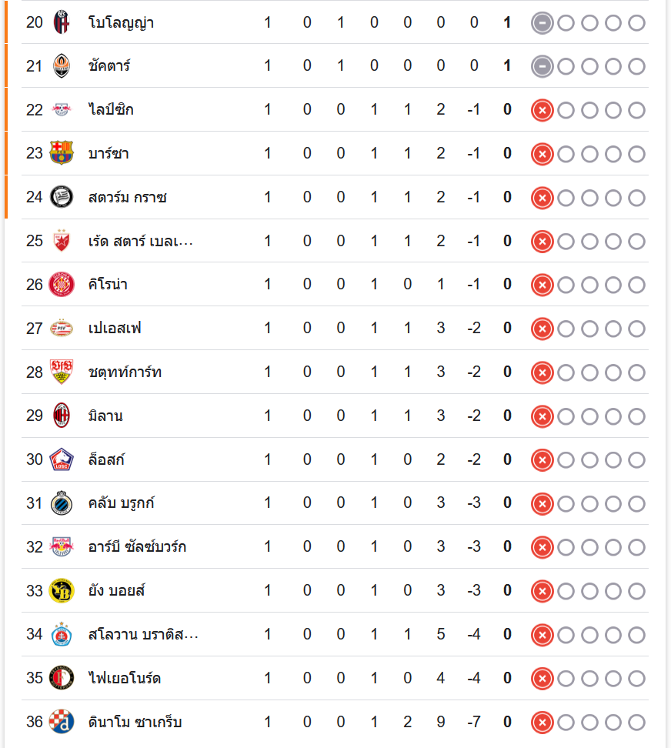
Task: Open the RB Leipzig crest icon
Action: (62, 110)
